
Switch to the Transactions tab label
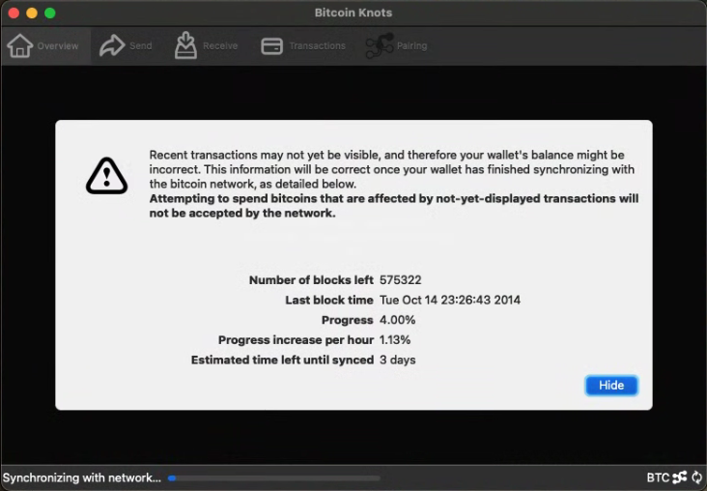(x=318, y=45)
